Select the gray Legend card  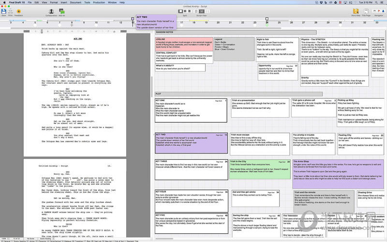point(234,49)
